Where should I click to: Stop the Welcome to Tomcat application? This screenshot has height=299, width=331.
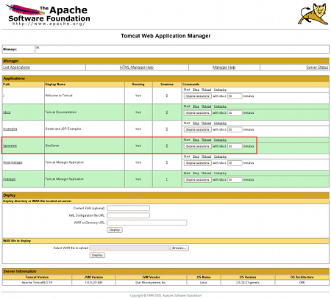click(x=196, y=90)
